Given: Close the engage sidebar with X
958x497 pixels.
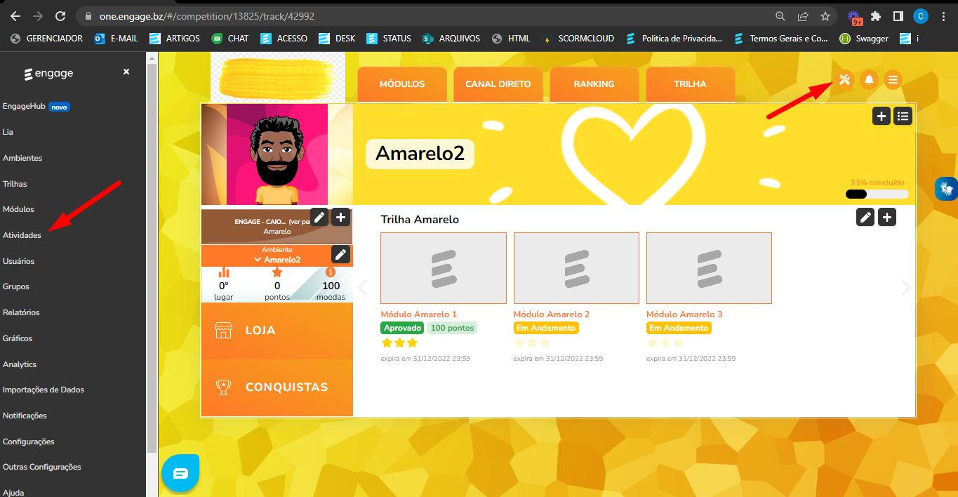Looking at the screenshot, I should (x=126, y=72).
